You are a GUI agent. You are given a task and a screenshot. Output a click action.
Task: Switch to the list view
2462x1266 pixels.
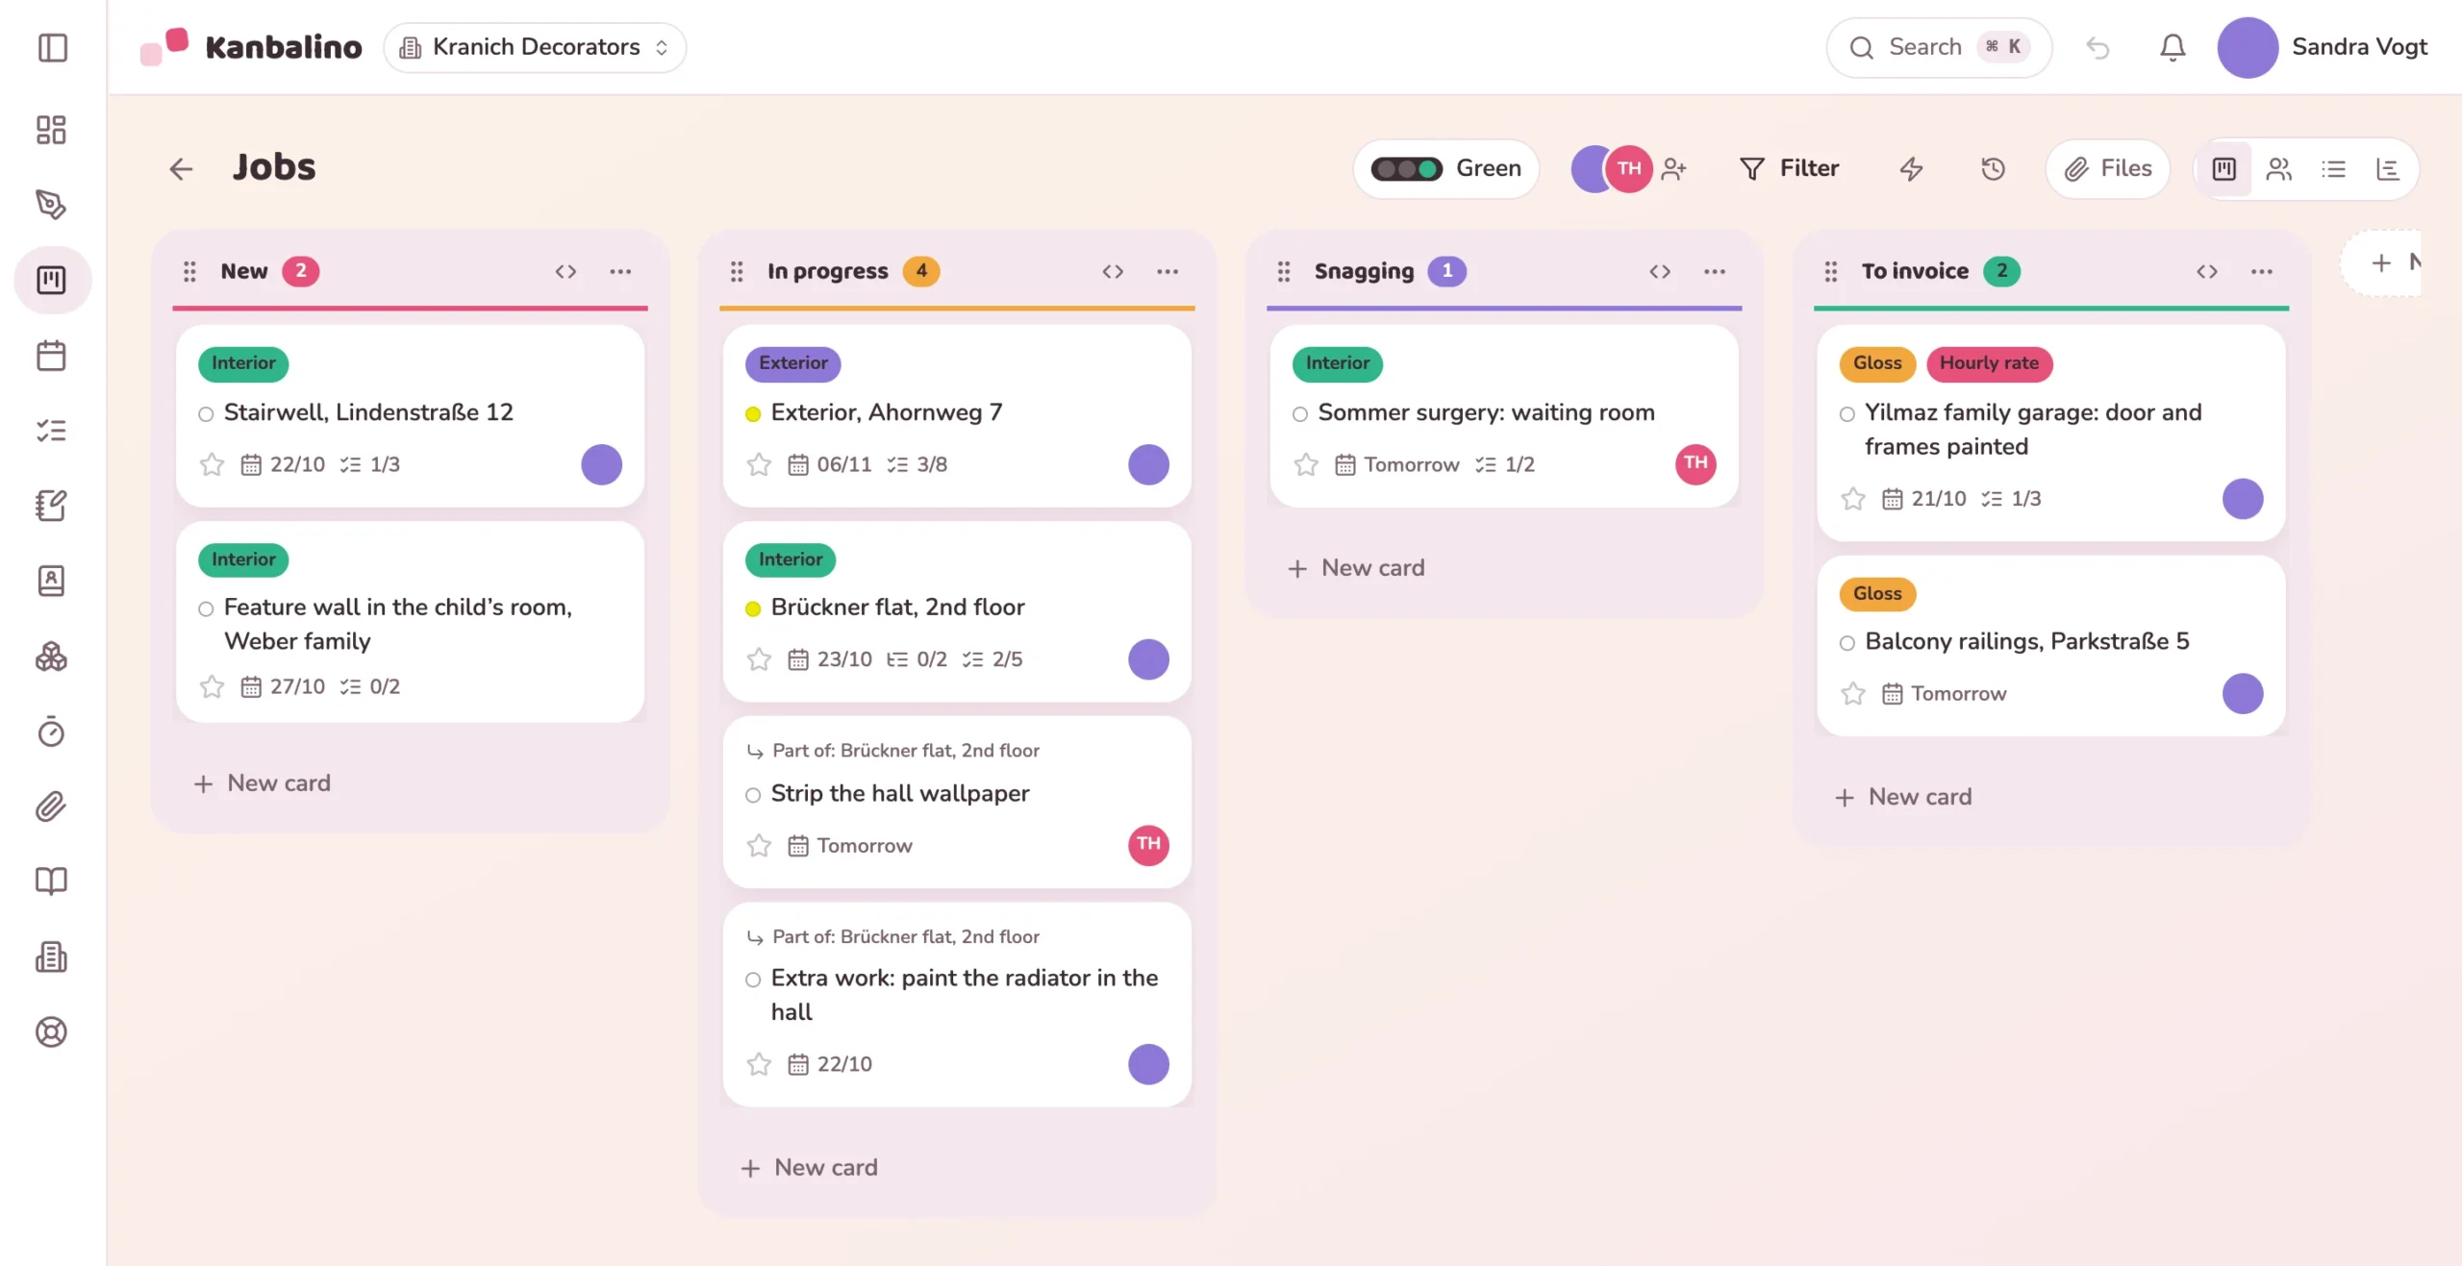(2334, 169)
